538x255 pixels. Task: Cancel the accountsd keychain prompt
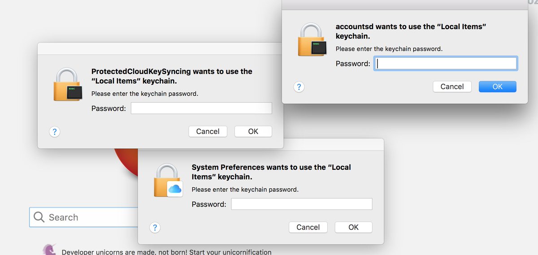tap(452, 86)
